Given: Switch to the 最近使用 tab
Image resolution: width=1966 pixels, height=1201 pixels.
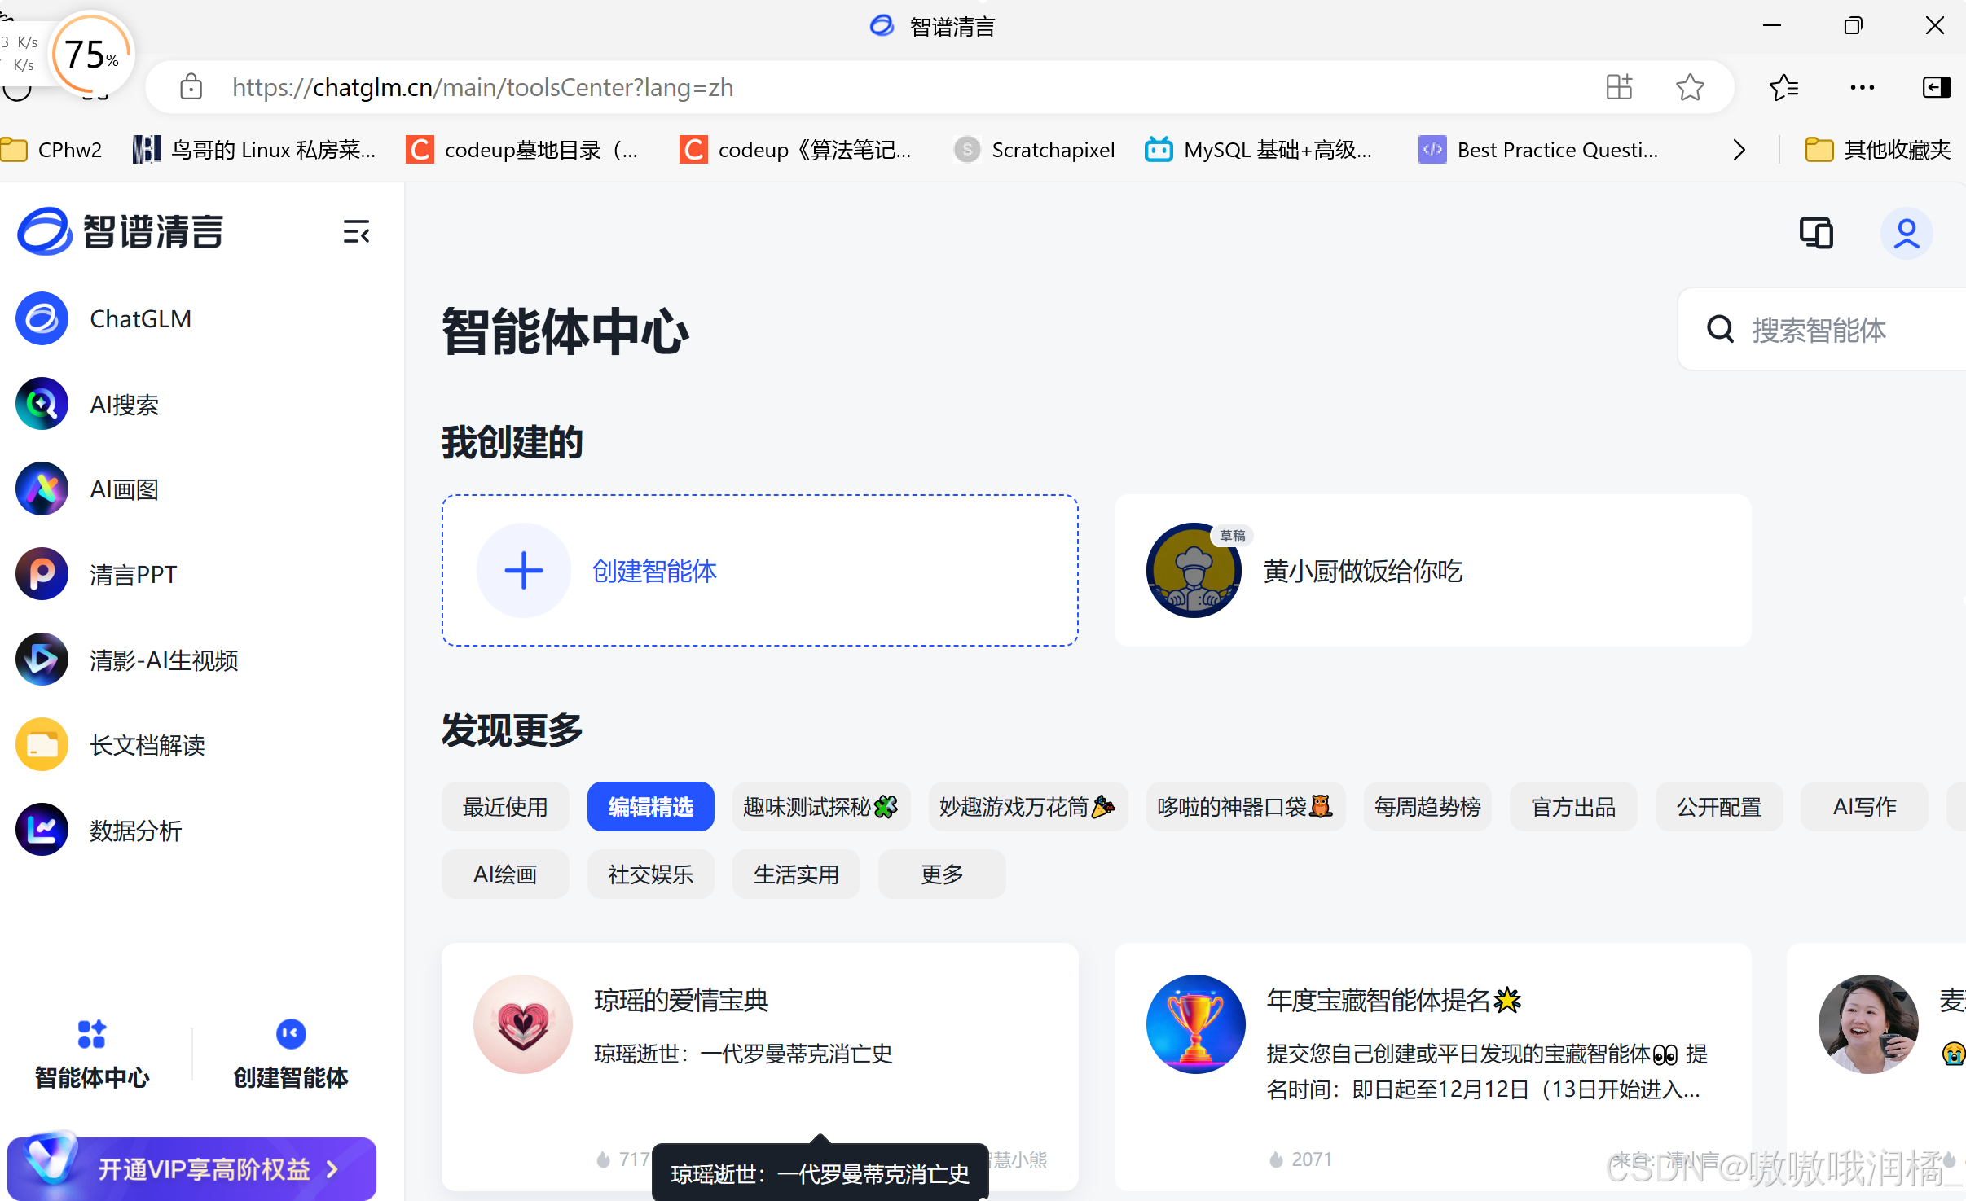Looking at the screenshot, I should (504, 807).
